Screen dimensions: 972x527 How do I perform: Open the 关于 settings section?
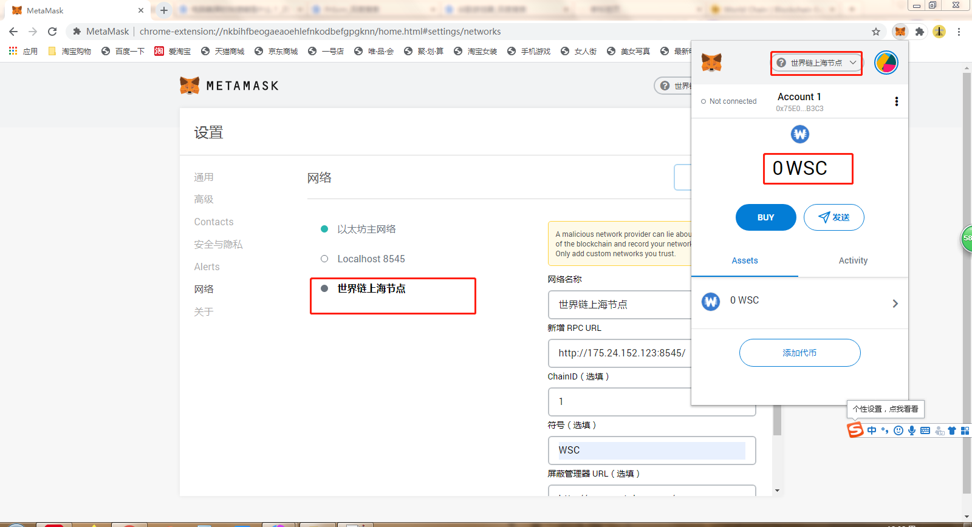[204, 311]
